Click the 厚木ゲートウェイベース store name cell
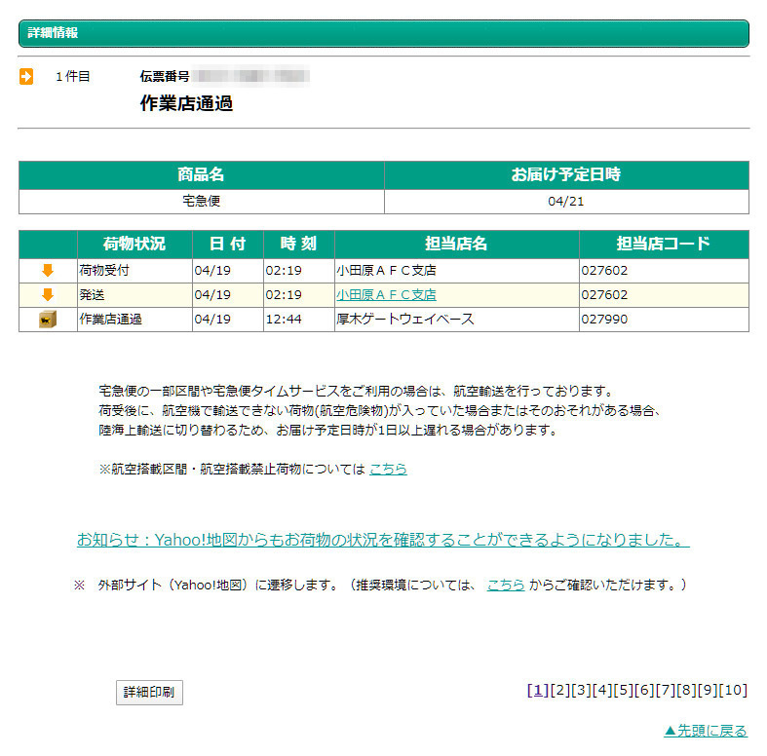The width and height of the screenshot is (767, 756). pyautogui.click(x=456, y=320)
